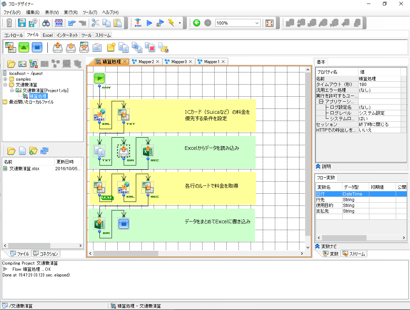Viewport: 410px width, 310px height.
Task: Click the green back arrow icon
Action: click(196, 23)
